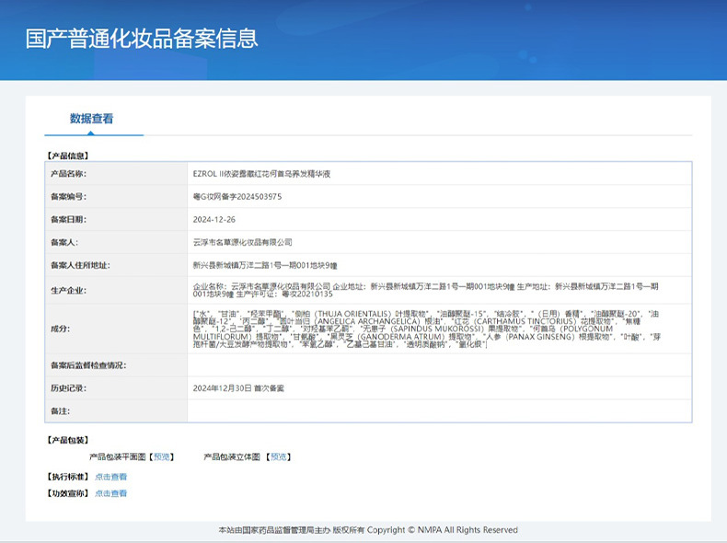Click the 【产品信息】 section heading
This screenshot has height=543, width=727.
click(67, 156)
